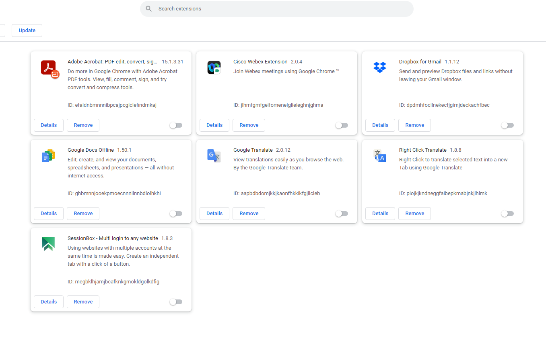546x342 pixels.
Task: Switch on Google Docs Offline extension
Action: (x=176, y=214)
